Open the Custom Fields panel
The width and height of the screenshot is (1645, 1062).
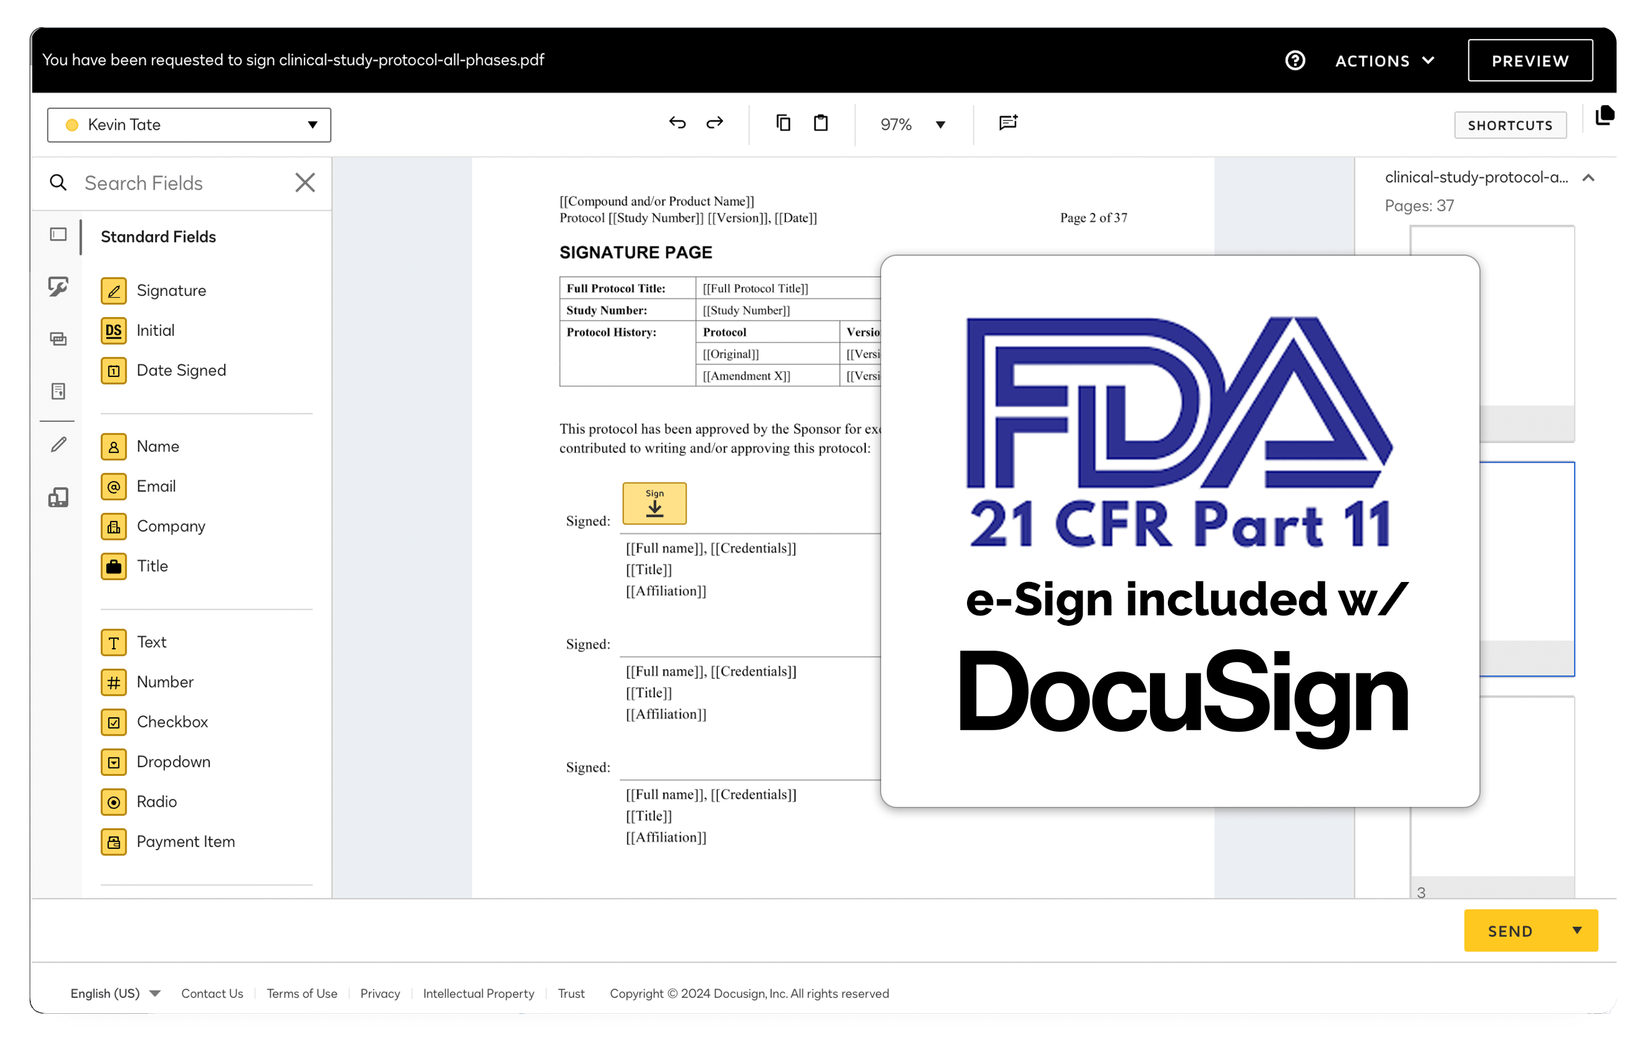59,287
